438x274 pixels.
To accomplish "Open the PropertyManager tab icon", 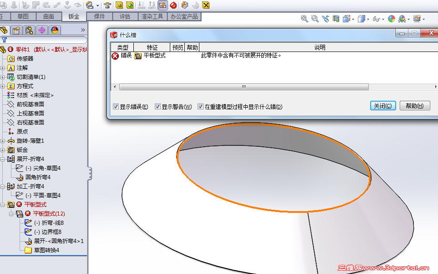I will pyautogui.click(x=16, y=30).
